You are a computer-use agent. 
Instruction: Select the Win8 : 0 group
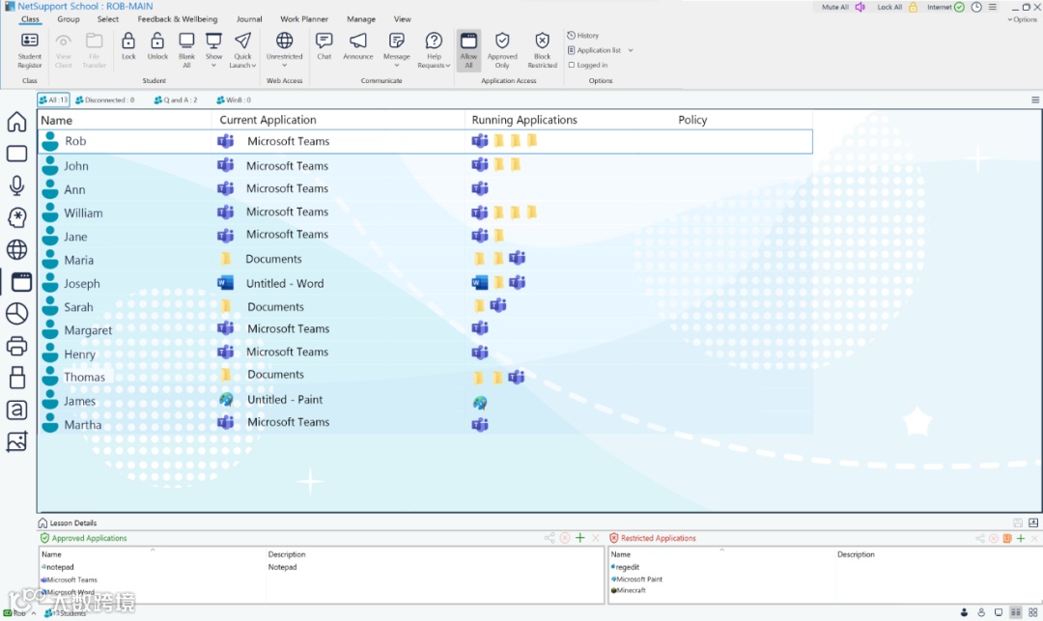click(234, 99)
